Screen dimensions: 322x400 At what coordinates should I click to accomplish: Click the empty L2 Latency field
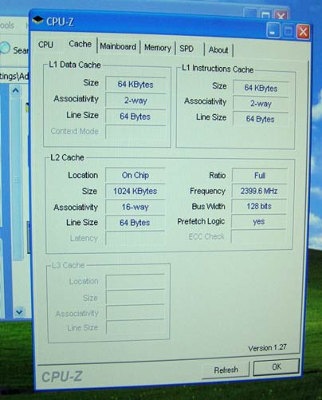(135, 238)
